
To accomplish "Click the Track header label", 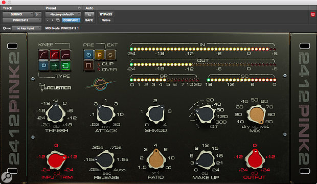I will 7,8.
